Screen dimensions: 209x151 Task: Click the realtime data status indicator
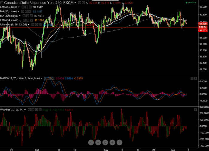coord(191,2)
